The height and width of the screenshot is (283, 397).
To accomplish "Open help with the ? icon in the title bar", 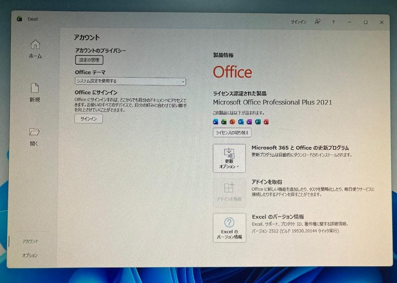I will [x=333, y=22].
